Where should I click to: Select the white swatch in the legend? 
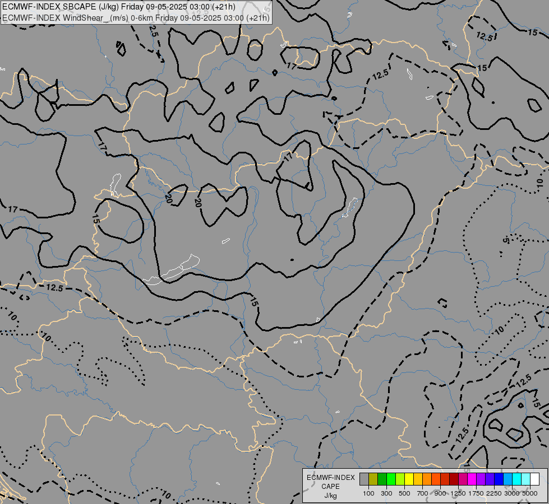pos(534,479)
